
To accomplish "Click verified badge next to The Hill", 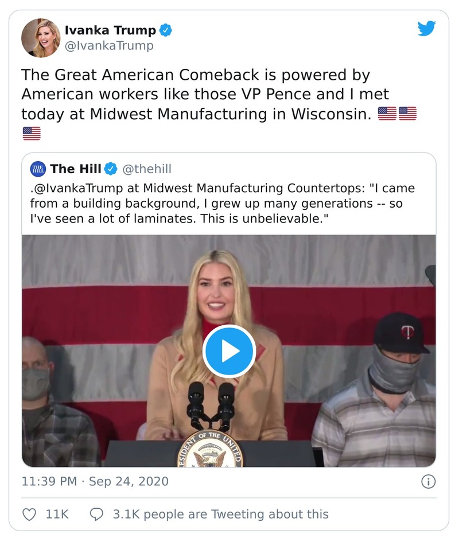I will tap(111, 169).
